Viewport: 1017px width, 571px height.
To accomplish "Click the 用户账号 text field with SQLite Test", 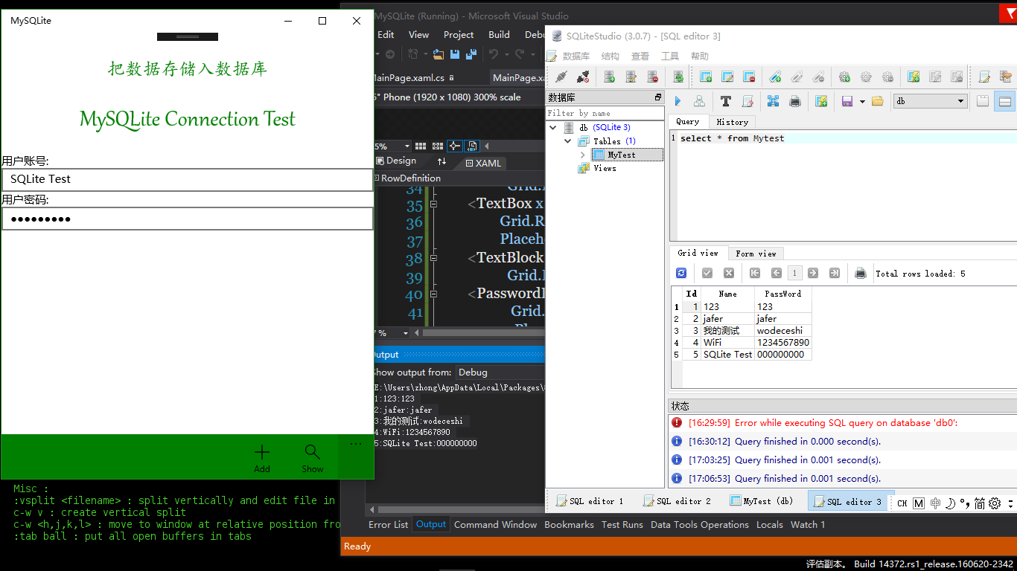I will click(x=188, y=179).
